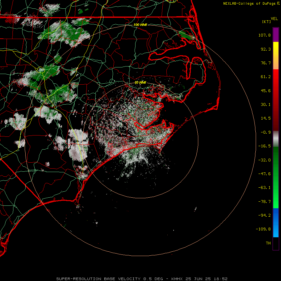Screen dimensions: 281x281
Task: Click the VEL legend title
Action: 274,19
